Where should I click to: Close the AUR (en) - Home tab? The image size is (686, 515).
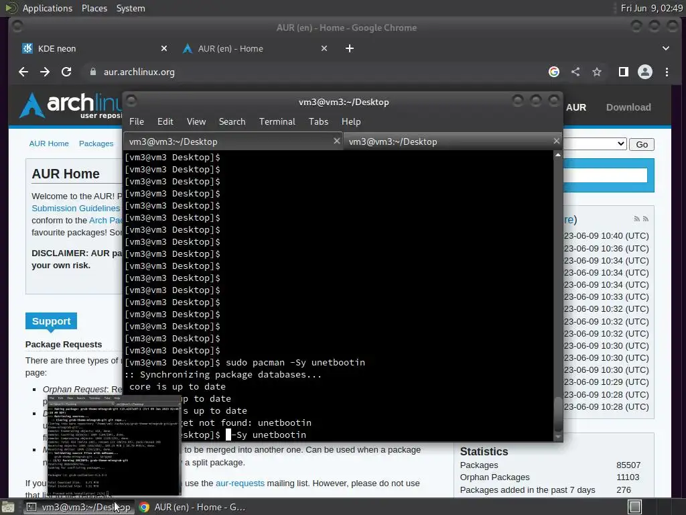324,48
